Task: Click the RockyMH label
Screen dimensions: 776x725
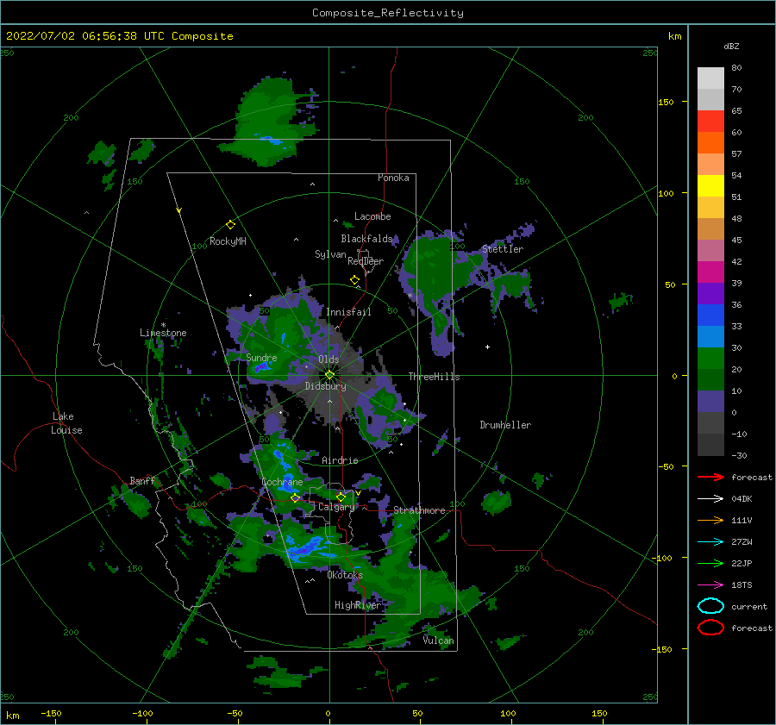Action: pos(228,241)
